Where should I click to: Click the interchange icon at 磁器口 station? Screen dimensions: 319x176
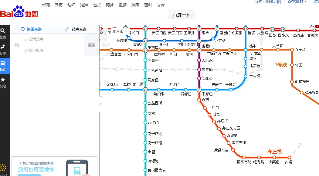pyautogui.click(x=199, y=50)
